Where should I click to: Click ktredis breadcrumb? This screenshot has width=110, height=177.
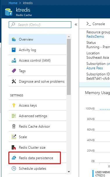[x=28, y=3]
